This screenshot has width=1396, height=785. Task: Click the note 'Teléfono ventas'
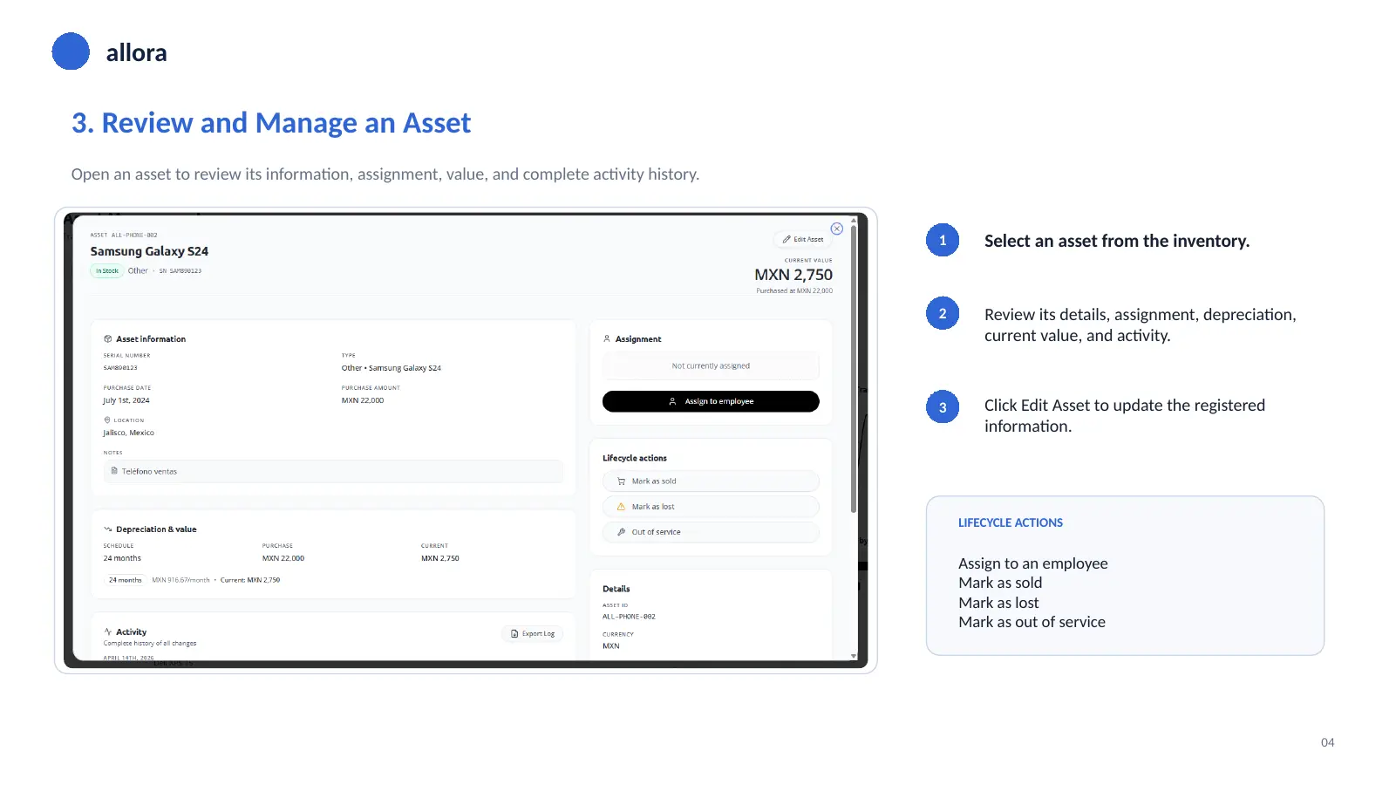tap(149, 471)
